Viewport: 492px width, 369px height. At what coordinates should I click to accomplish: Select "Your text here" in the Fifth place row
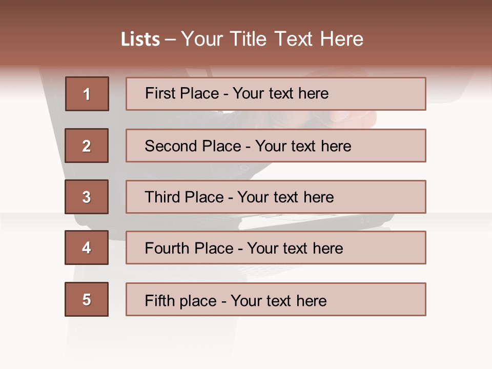tap(278, 300)
